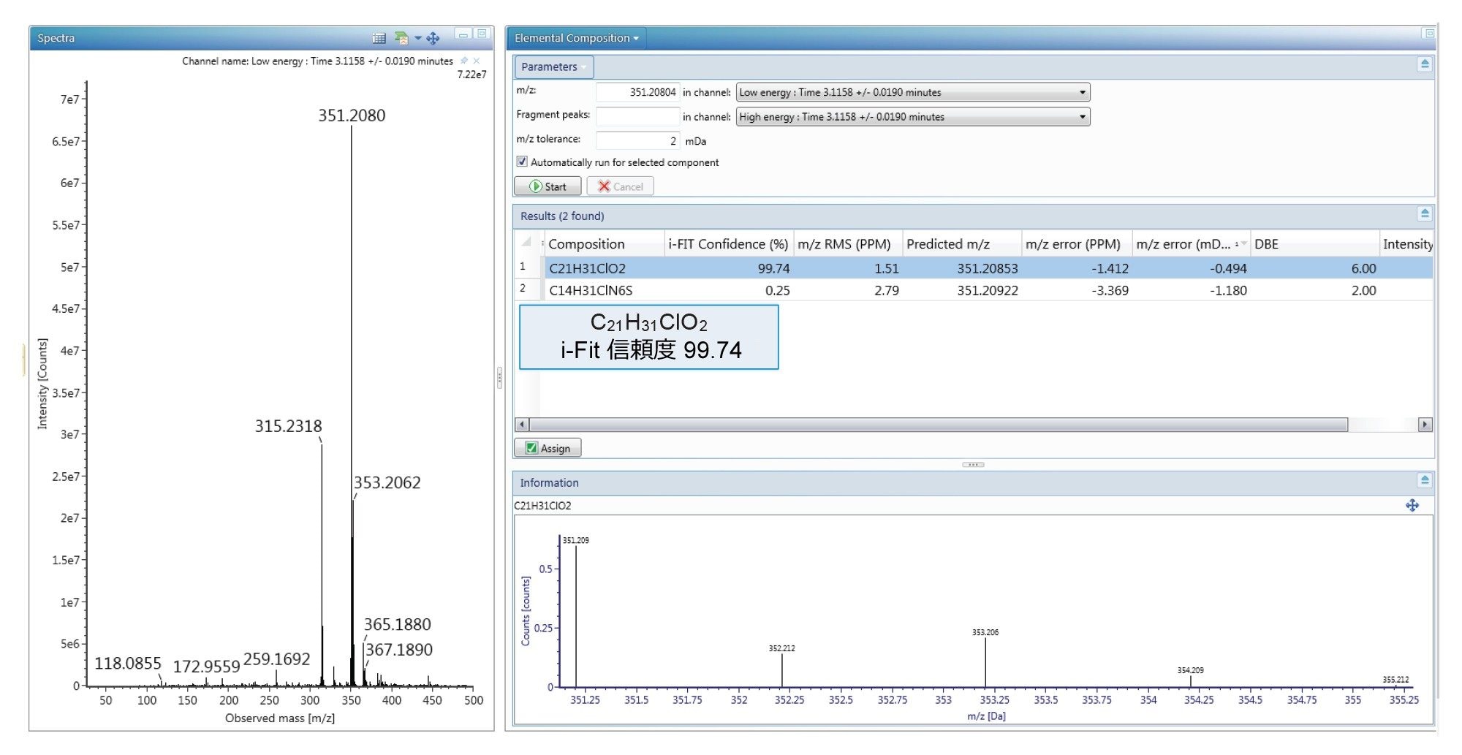1462x755 pixels.
Task: Click the Assign button
Action: point(548,448)
